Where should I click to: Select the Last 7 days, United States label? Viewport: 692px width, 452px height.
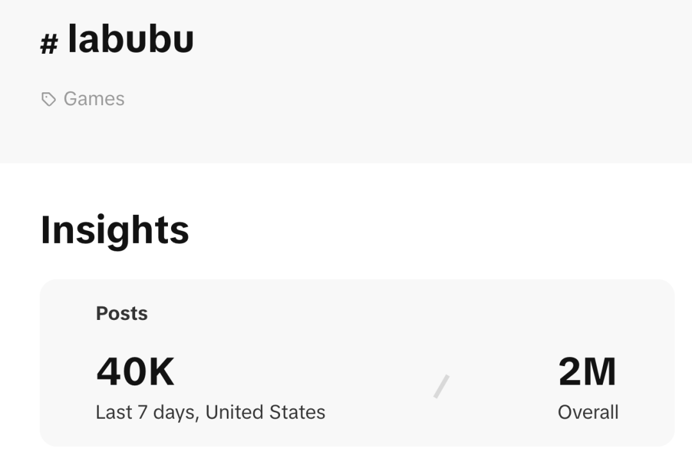(210, 412)
